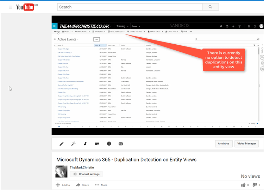
Task: Click the channel avatar thumbnail
Action: pos(61,171)
